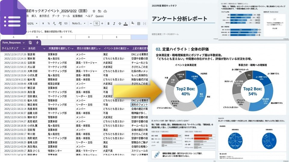Image resolution: width=289 pixels, height=162 pixels.
Task: Click the spreadsheet title ending 2025/12/22（回答）
Action: click(57, 11)
